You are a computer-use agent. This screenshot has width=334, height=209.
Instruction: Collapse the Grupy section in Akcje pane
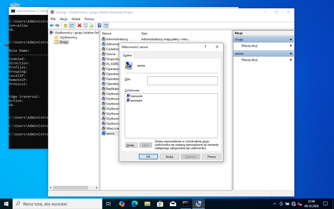(x=291, y=39)
